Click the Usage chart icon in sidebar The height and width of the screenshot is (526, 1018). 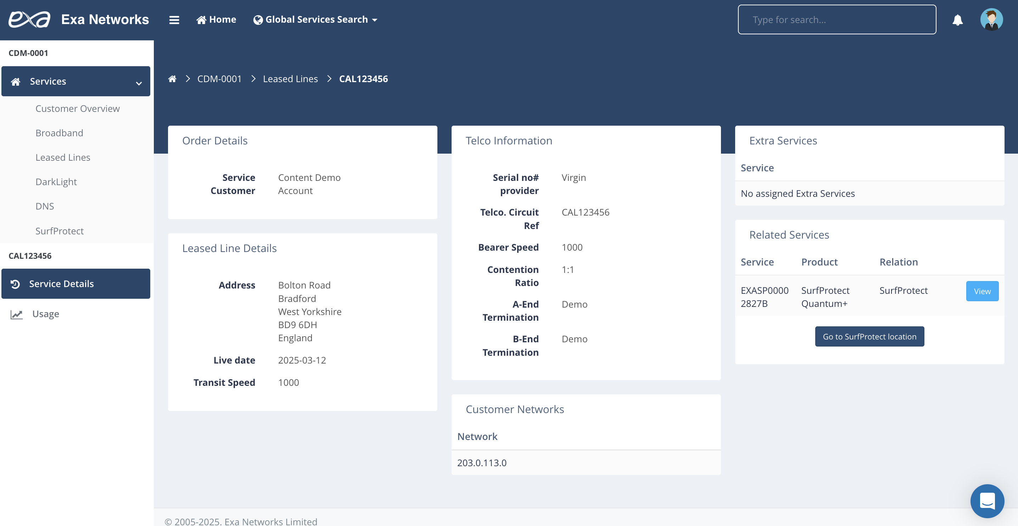click(16, 314)
